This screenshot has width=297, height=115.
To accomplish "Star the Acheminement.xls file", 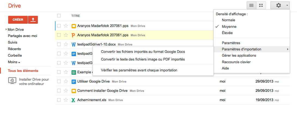I will pos(66,100).
